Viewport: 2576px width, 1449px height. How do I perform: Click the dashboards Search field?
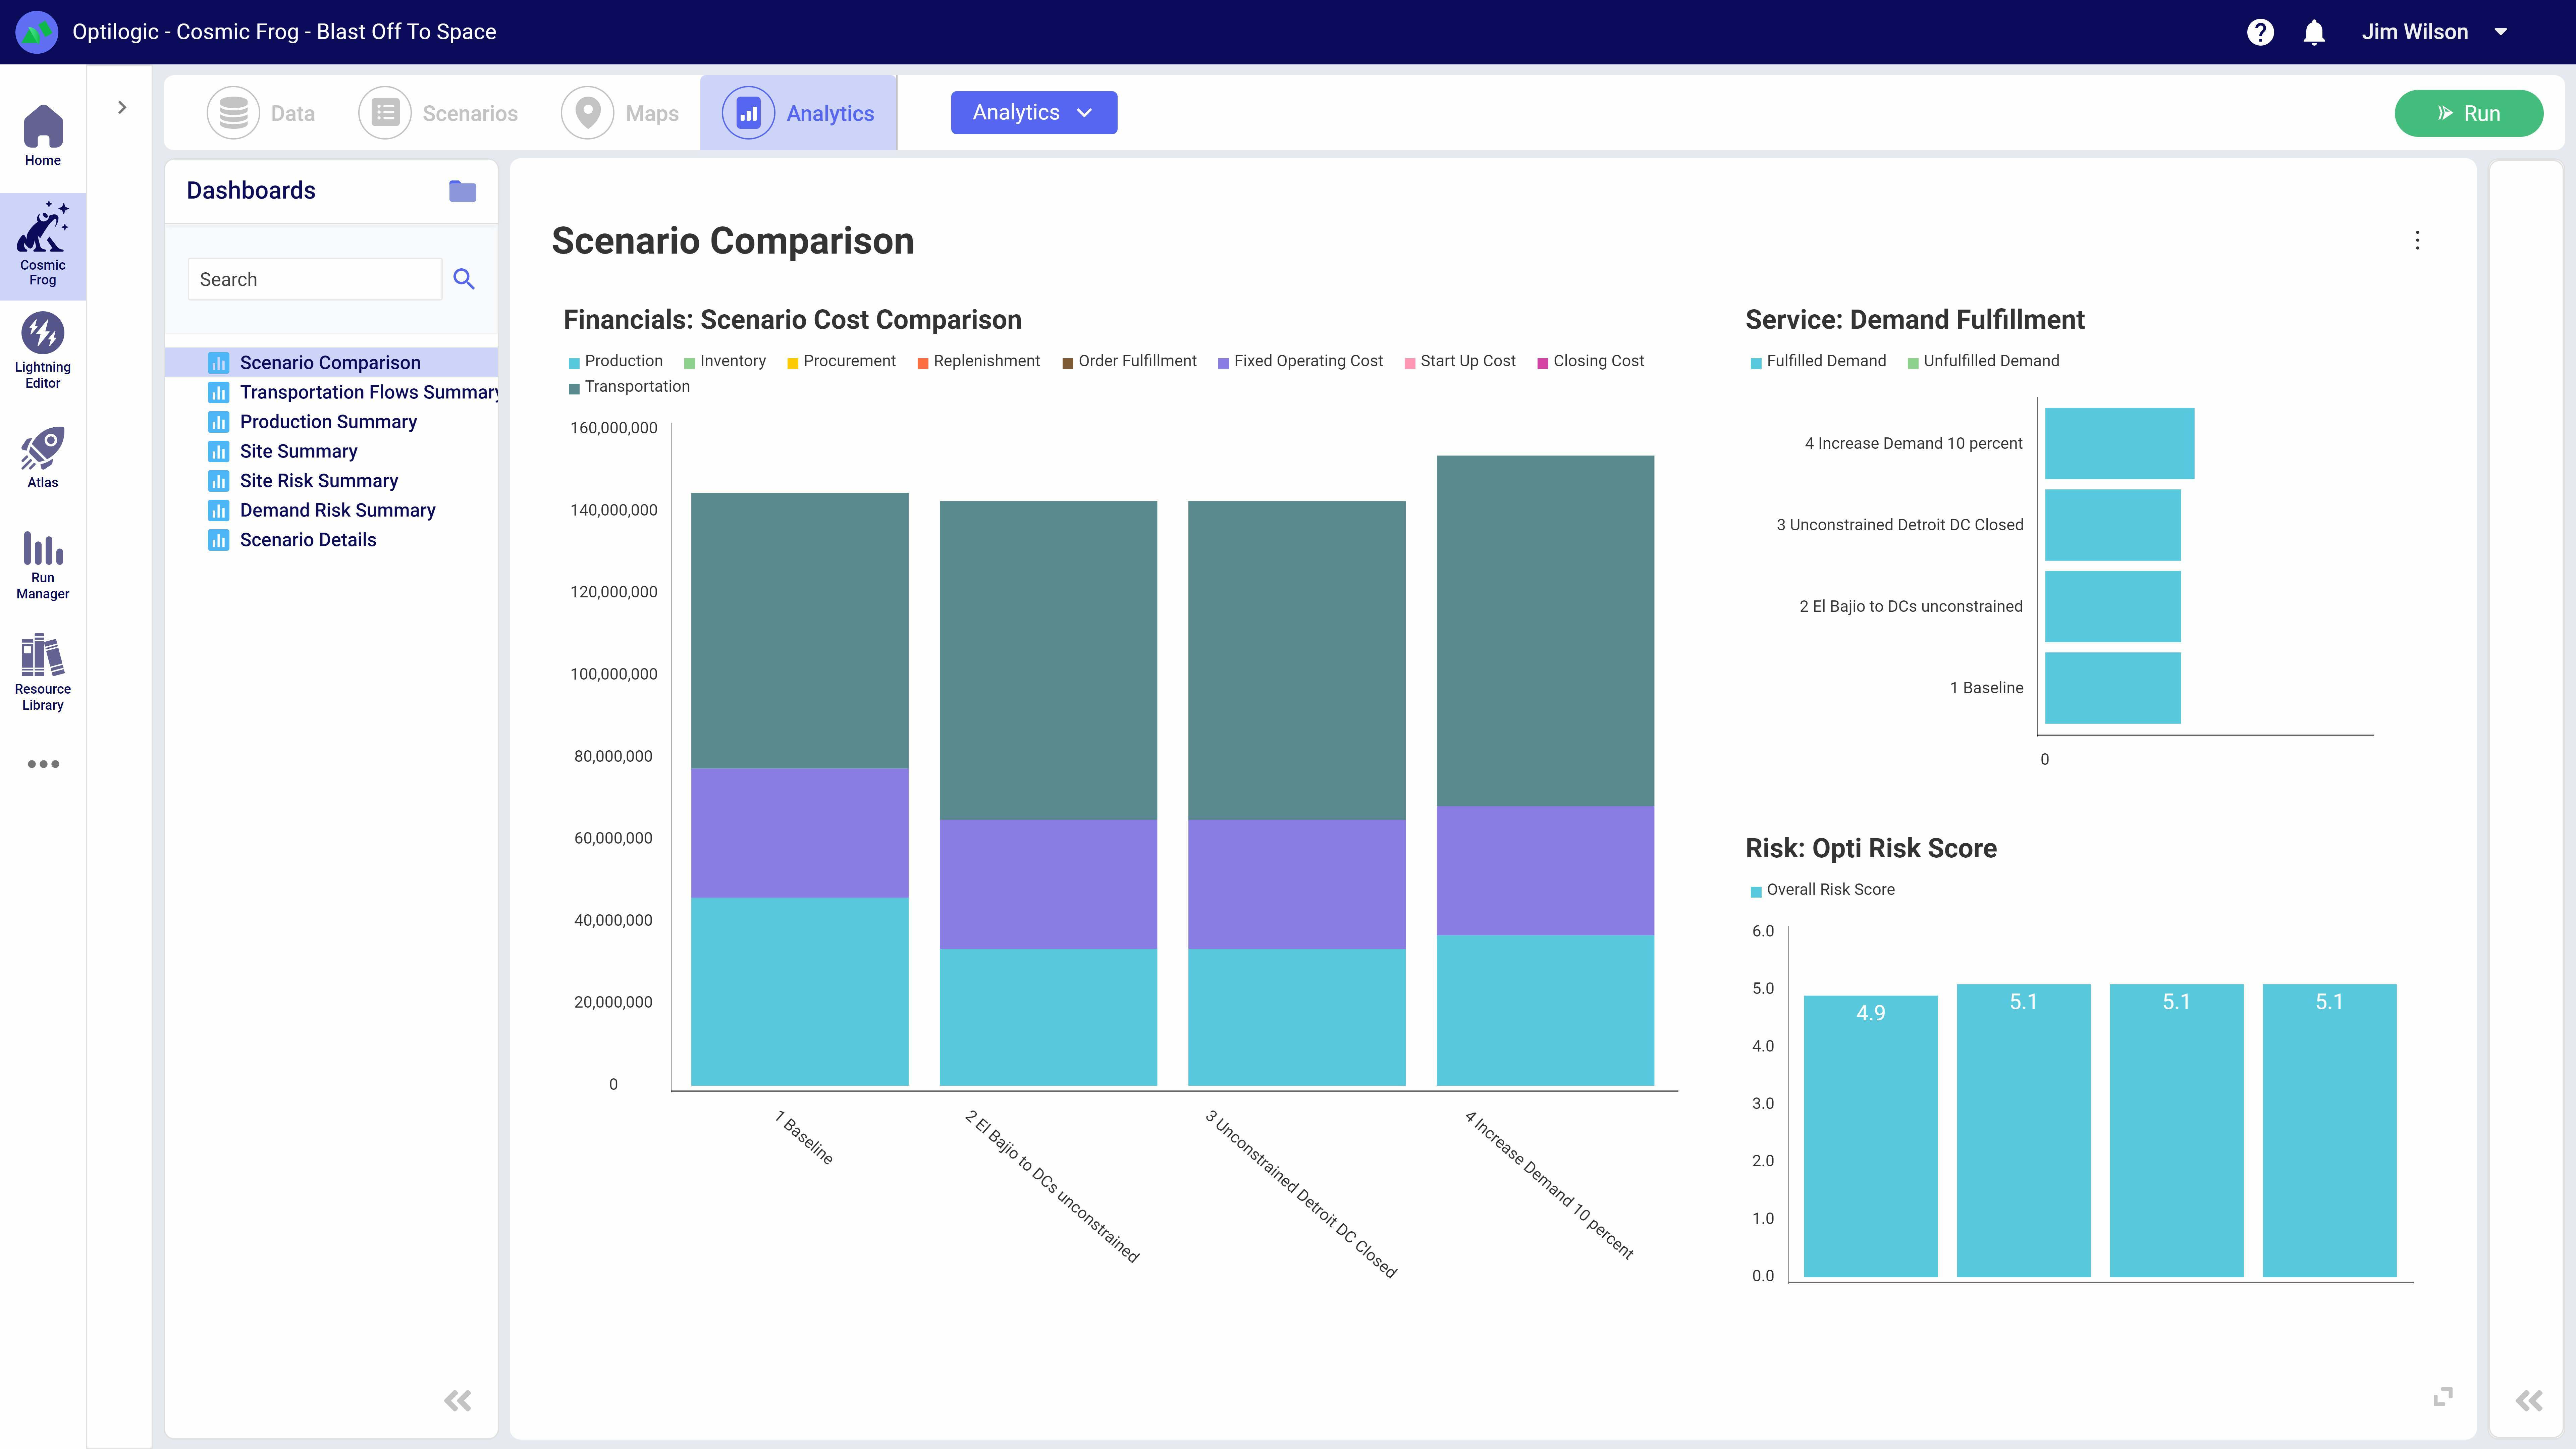point(314,279)
